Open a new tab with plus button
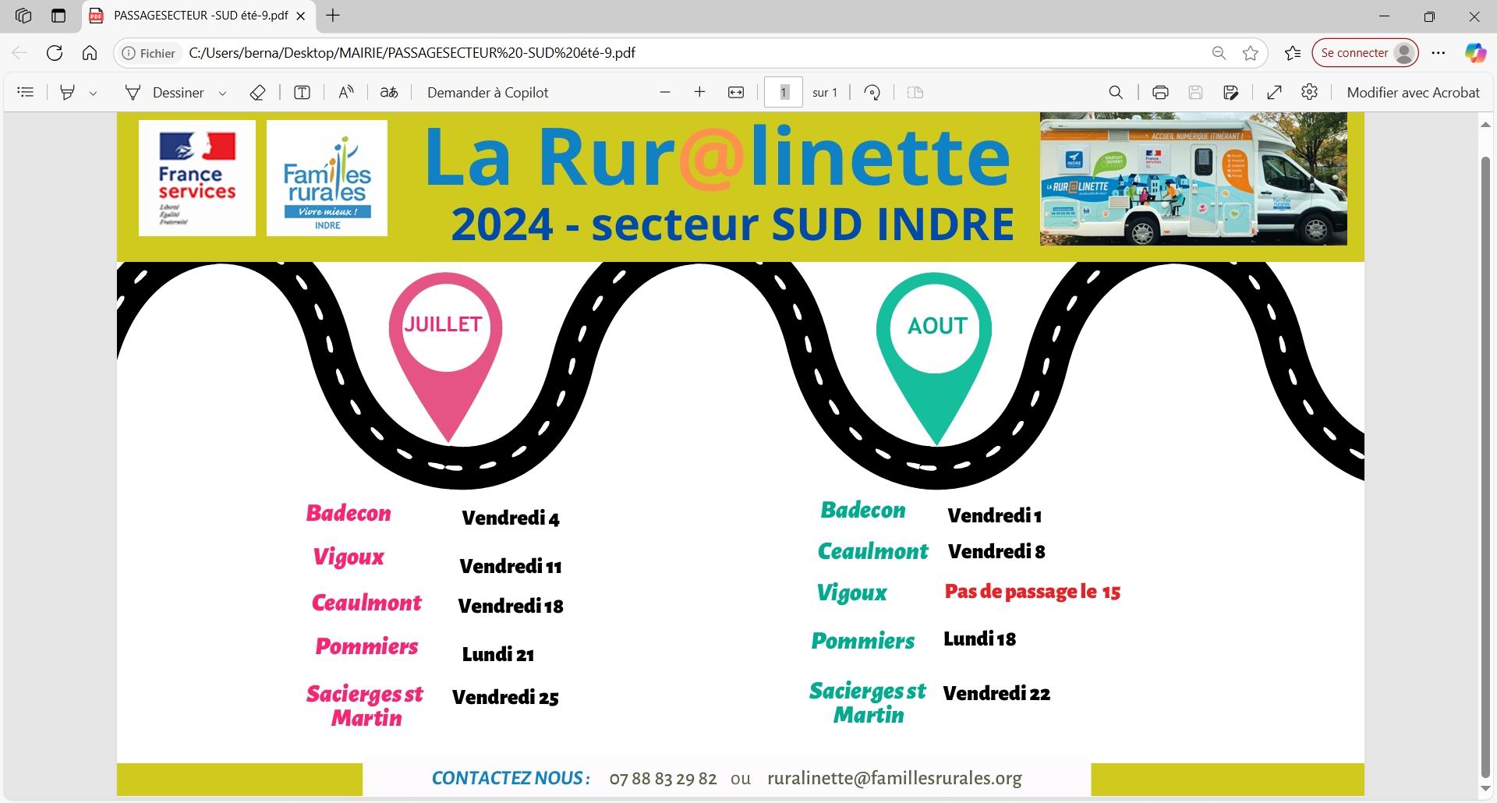 pyautogui.click(x=333, y=16)
